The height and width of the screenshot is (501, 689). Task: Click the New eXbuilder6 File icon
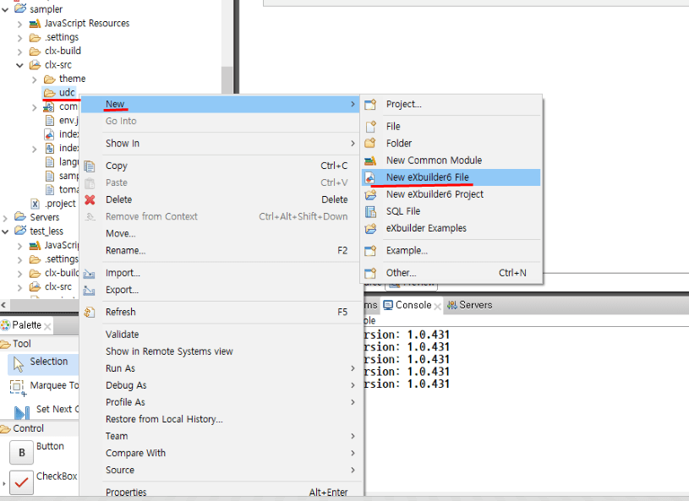370,177
